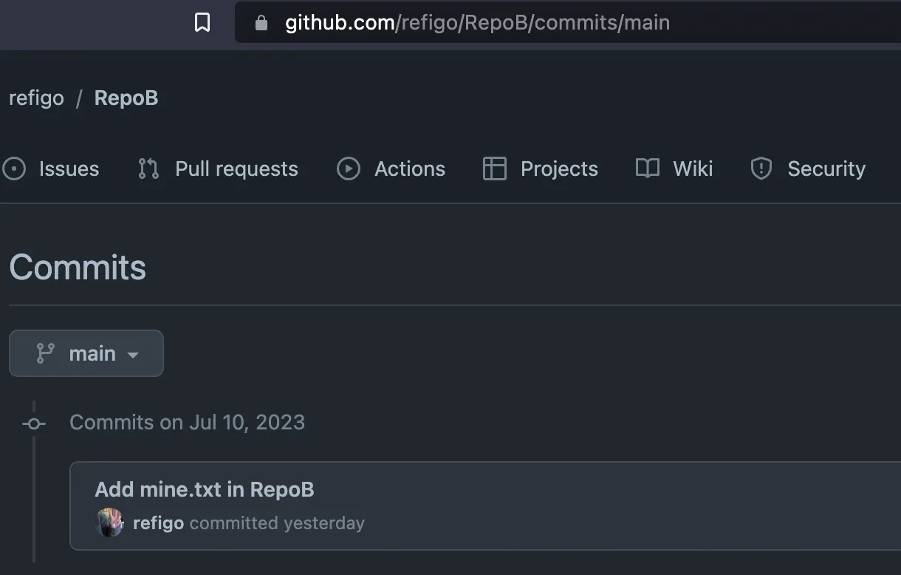Click the Wiki book icon
Screen dimensions: 901x575
[648, 169]
